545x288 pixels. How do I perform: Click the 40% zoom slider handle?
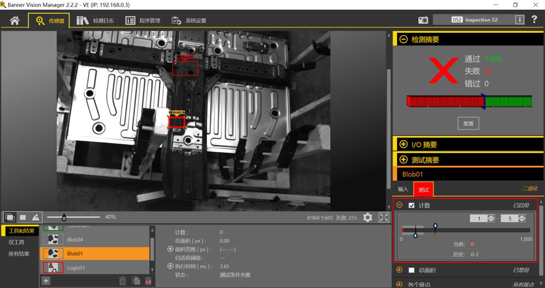pyautogui.click(x=64, y=217)
